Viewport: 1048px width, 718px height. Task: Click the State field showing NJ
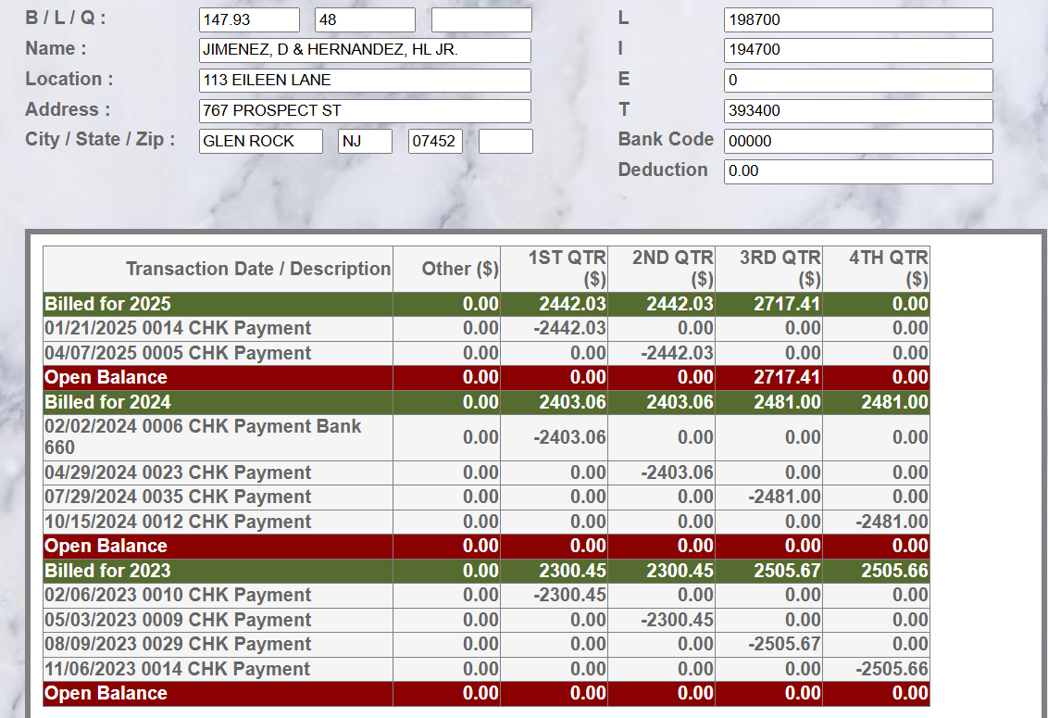365,142
